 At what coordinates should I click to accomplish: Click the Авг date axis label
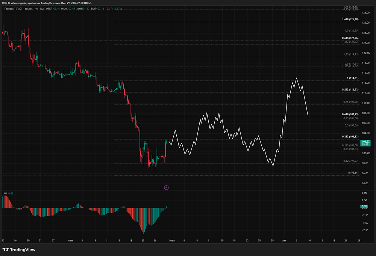tap(284, 241)
